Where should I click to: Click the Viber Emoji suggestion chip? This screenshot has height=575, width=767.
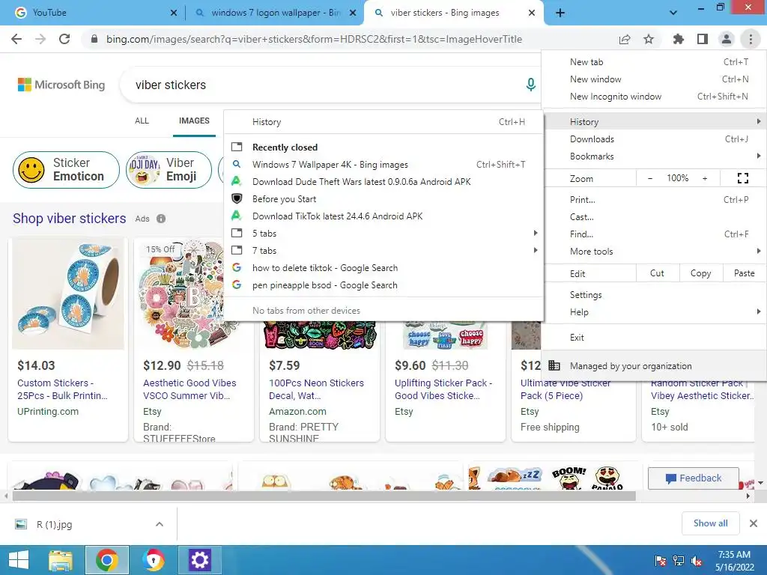tap(169, 170)
